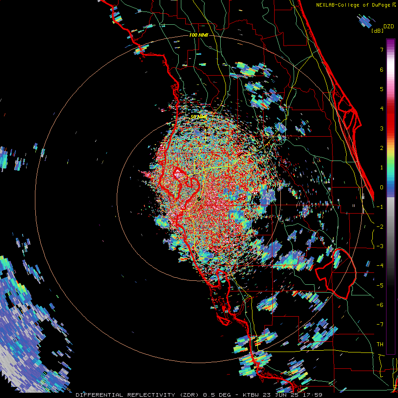Click the -1 value on the scale

[x=380, y=207]
